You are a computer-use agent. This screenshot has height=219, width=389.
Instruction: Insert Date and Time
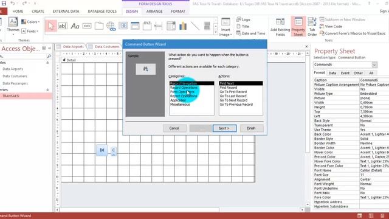point(250,33)
